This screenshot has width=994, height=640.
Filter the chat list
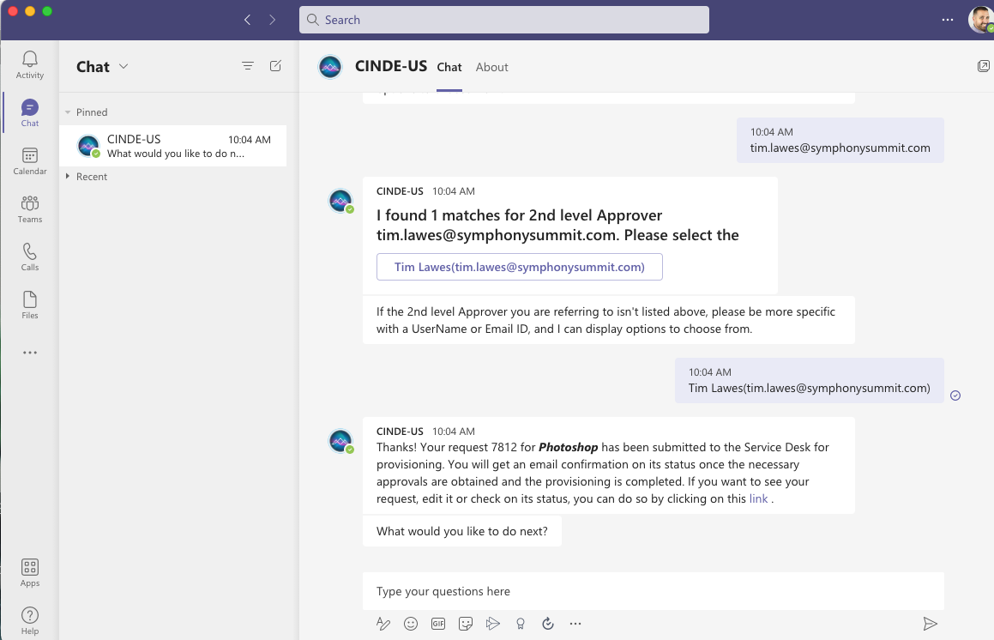248,66
